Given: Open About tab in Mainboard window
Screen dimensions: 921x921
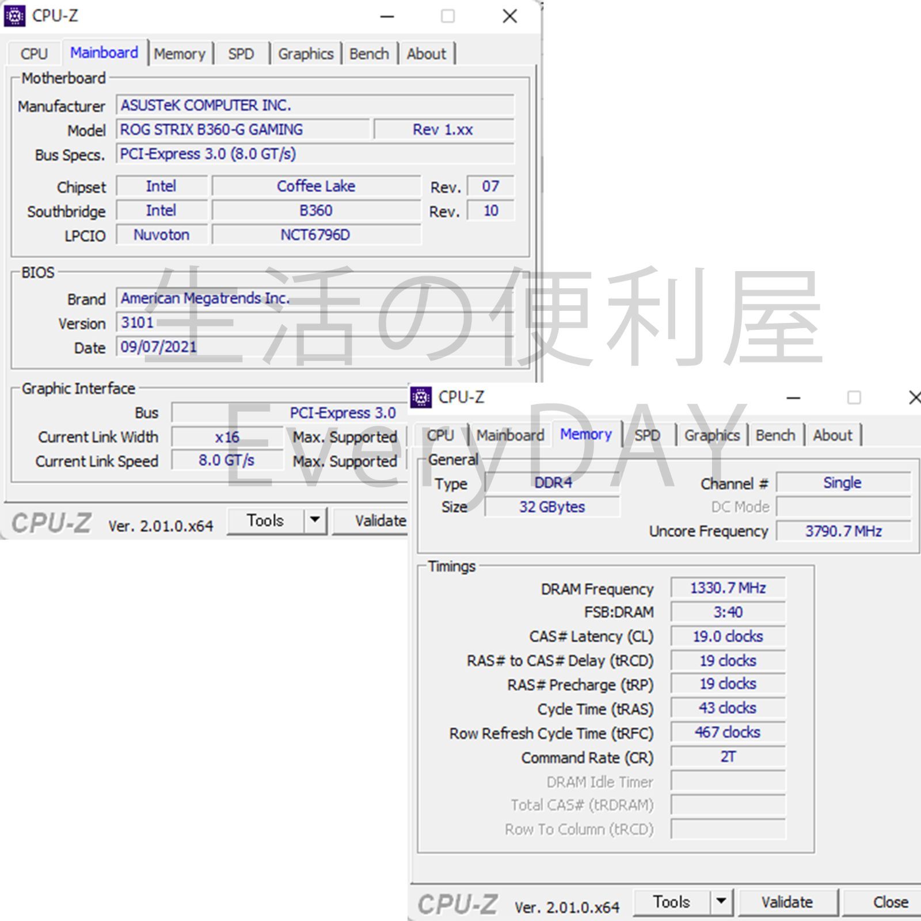Looking at the screenshot, I should (x=426, y=54).
